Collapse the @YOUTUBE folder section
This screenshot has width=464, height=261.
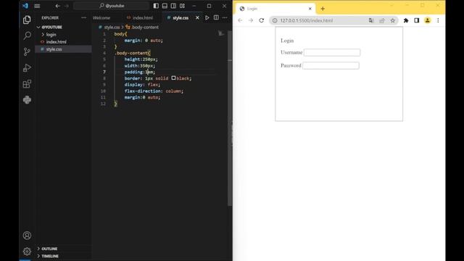click(x=63, y=28)
